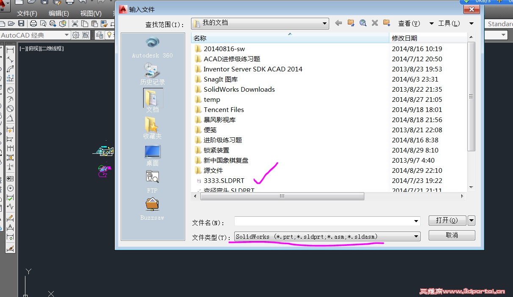Click the [俯视] view control in viewport
This screenshot has width=513, height=297.
click(33, 49)
